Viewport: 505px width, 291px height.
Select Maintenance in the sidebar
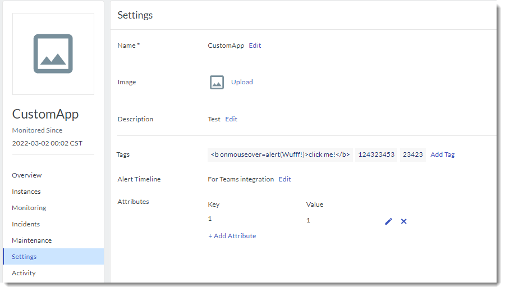click(32, 240)
